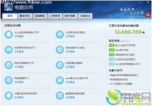This screenshot has height=106, width=152.
Task: Click the penguin icon for QQ聊天显示的时间异常
Action: [x=9, y=95]
